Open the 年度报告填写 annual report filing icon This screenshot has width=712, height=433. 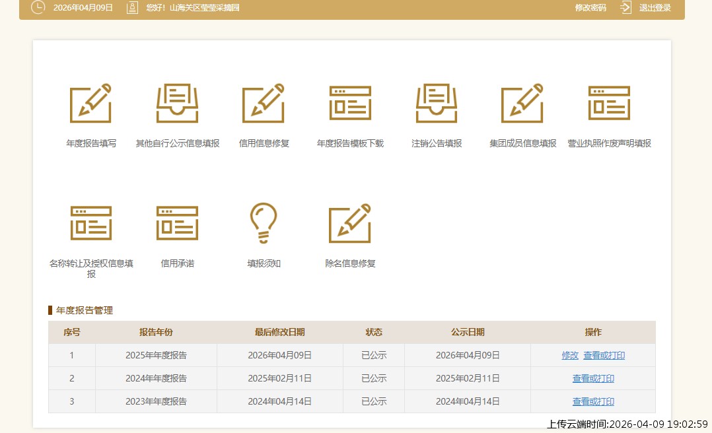[x=90, y=102]
